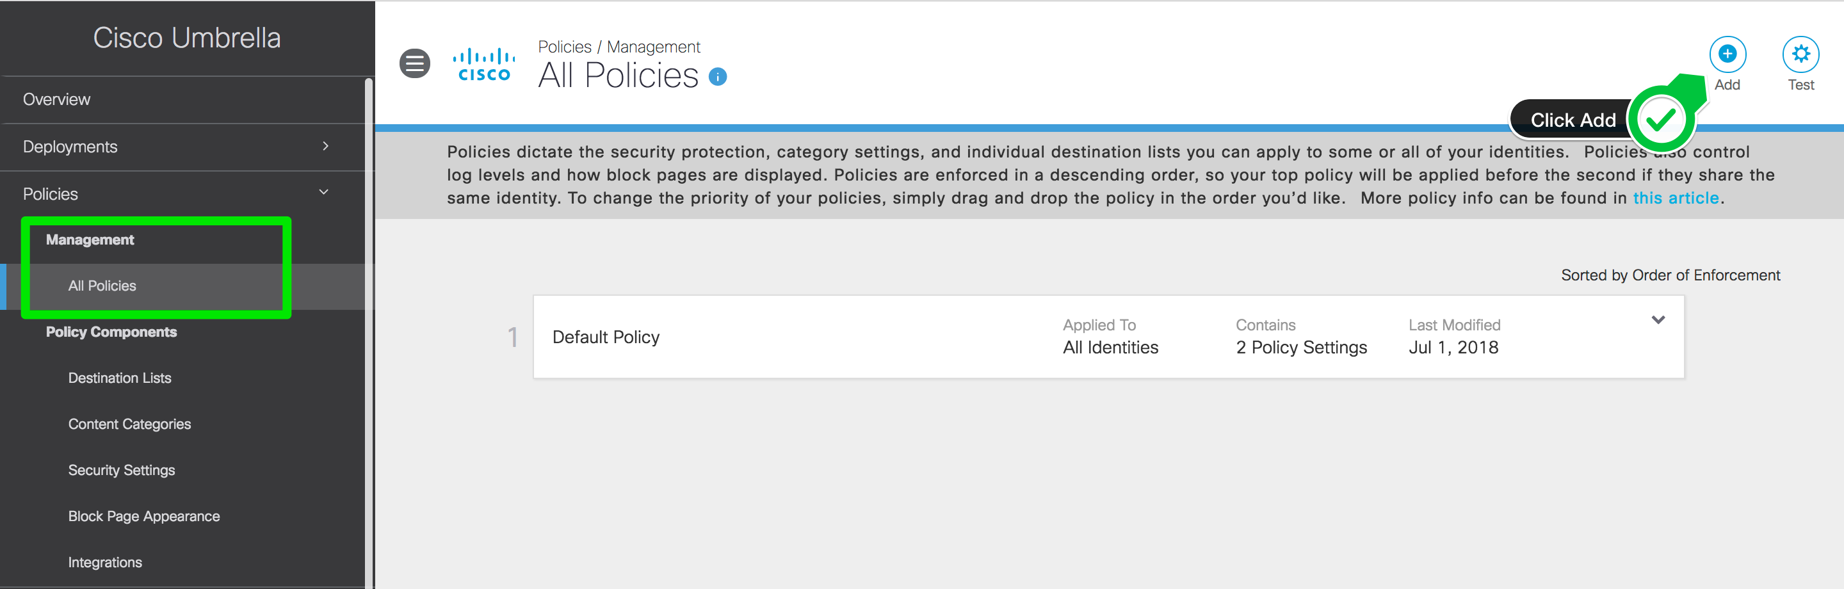Click the Default Policy name
Image resolution: width=1844 pixels, height=589 pixels.
(x=606, y=337)
